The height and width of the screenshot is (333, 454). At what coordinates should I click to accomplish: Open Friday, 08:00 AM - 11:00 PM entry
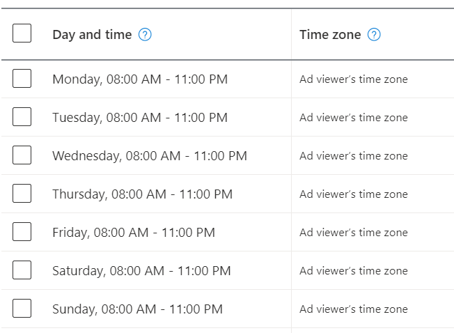click(x=134, y=233)
